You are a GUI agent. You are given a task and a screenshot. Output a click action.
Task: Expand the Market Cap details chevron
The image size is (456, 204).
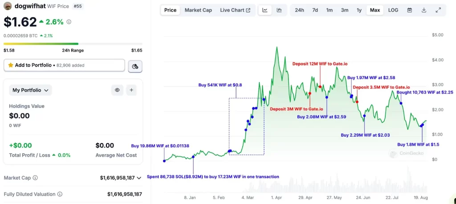[139, 178]
